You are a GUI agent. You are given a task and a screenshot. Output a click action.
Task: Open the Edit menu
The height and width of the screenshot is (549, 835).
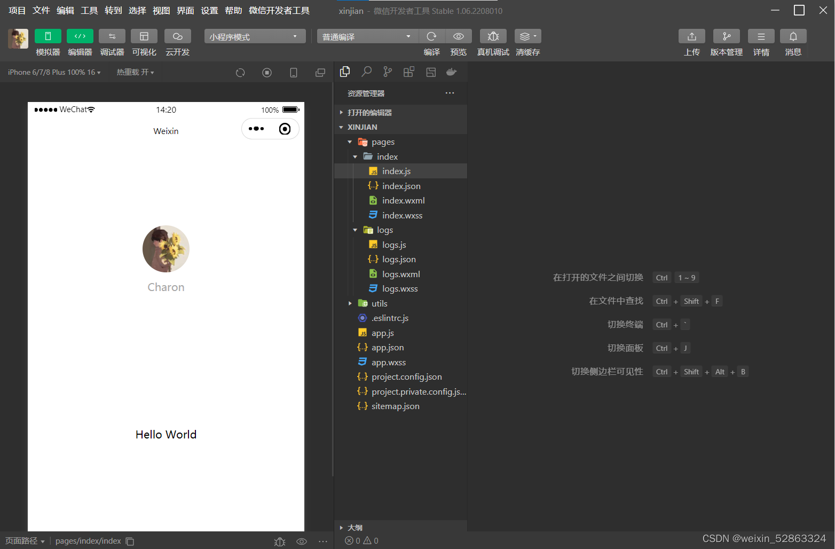[x=65, y=11]
